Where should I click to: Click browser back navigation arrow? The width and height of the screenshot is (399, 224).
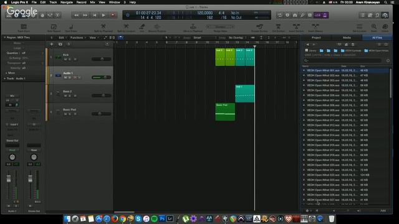[x=307, y=44]
